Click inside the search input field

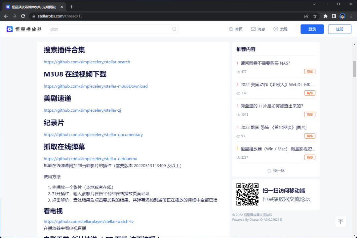(99, 29)
